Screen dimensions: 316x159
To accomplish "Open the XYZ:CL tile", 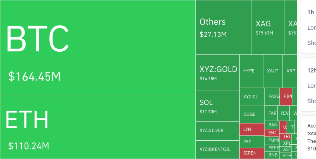I will tap(252, 97).
